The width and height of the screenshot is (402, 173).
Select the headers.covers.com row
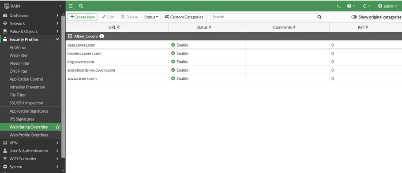[234, 53]
